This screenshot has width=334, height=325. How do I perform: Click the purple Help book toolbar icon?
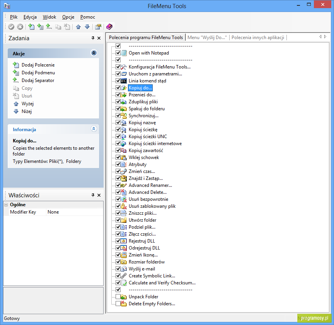tap(109, 27)
